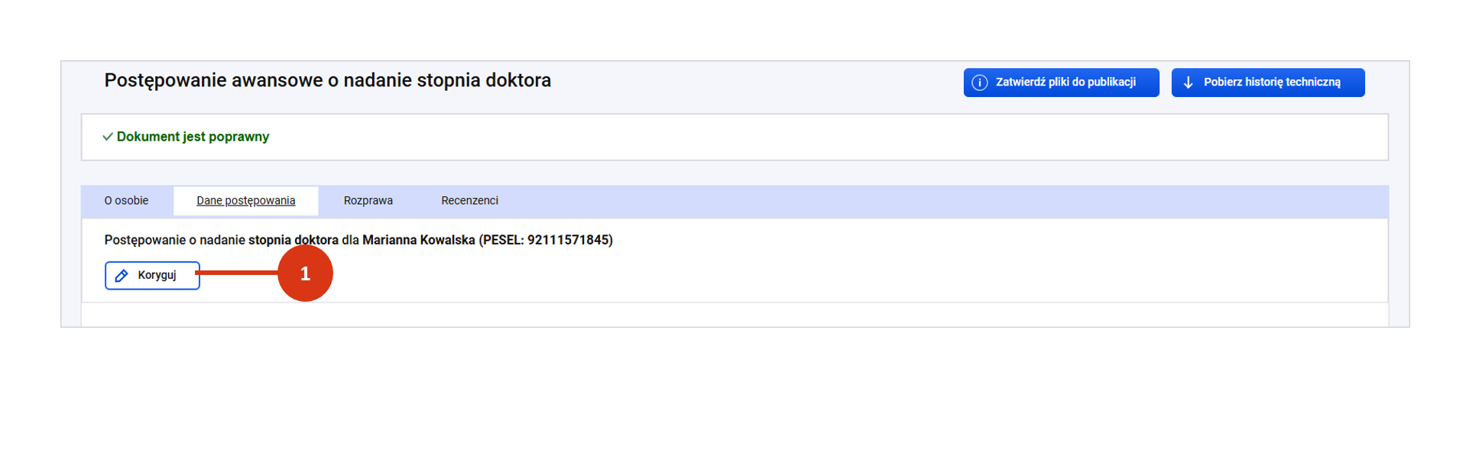This screenshot has height=469, width=1466.
Task: Click the name Marianna Kowalska
Action: [x=418, y=240]
